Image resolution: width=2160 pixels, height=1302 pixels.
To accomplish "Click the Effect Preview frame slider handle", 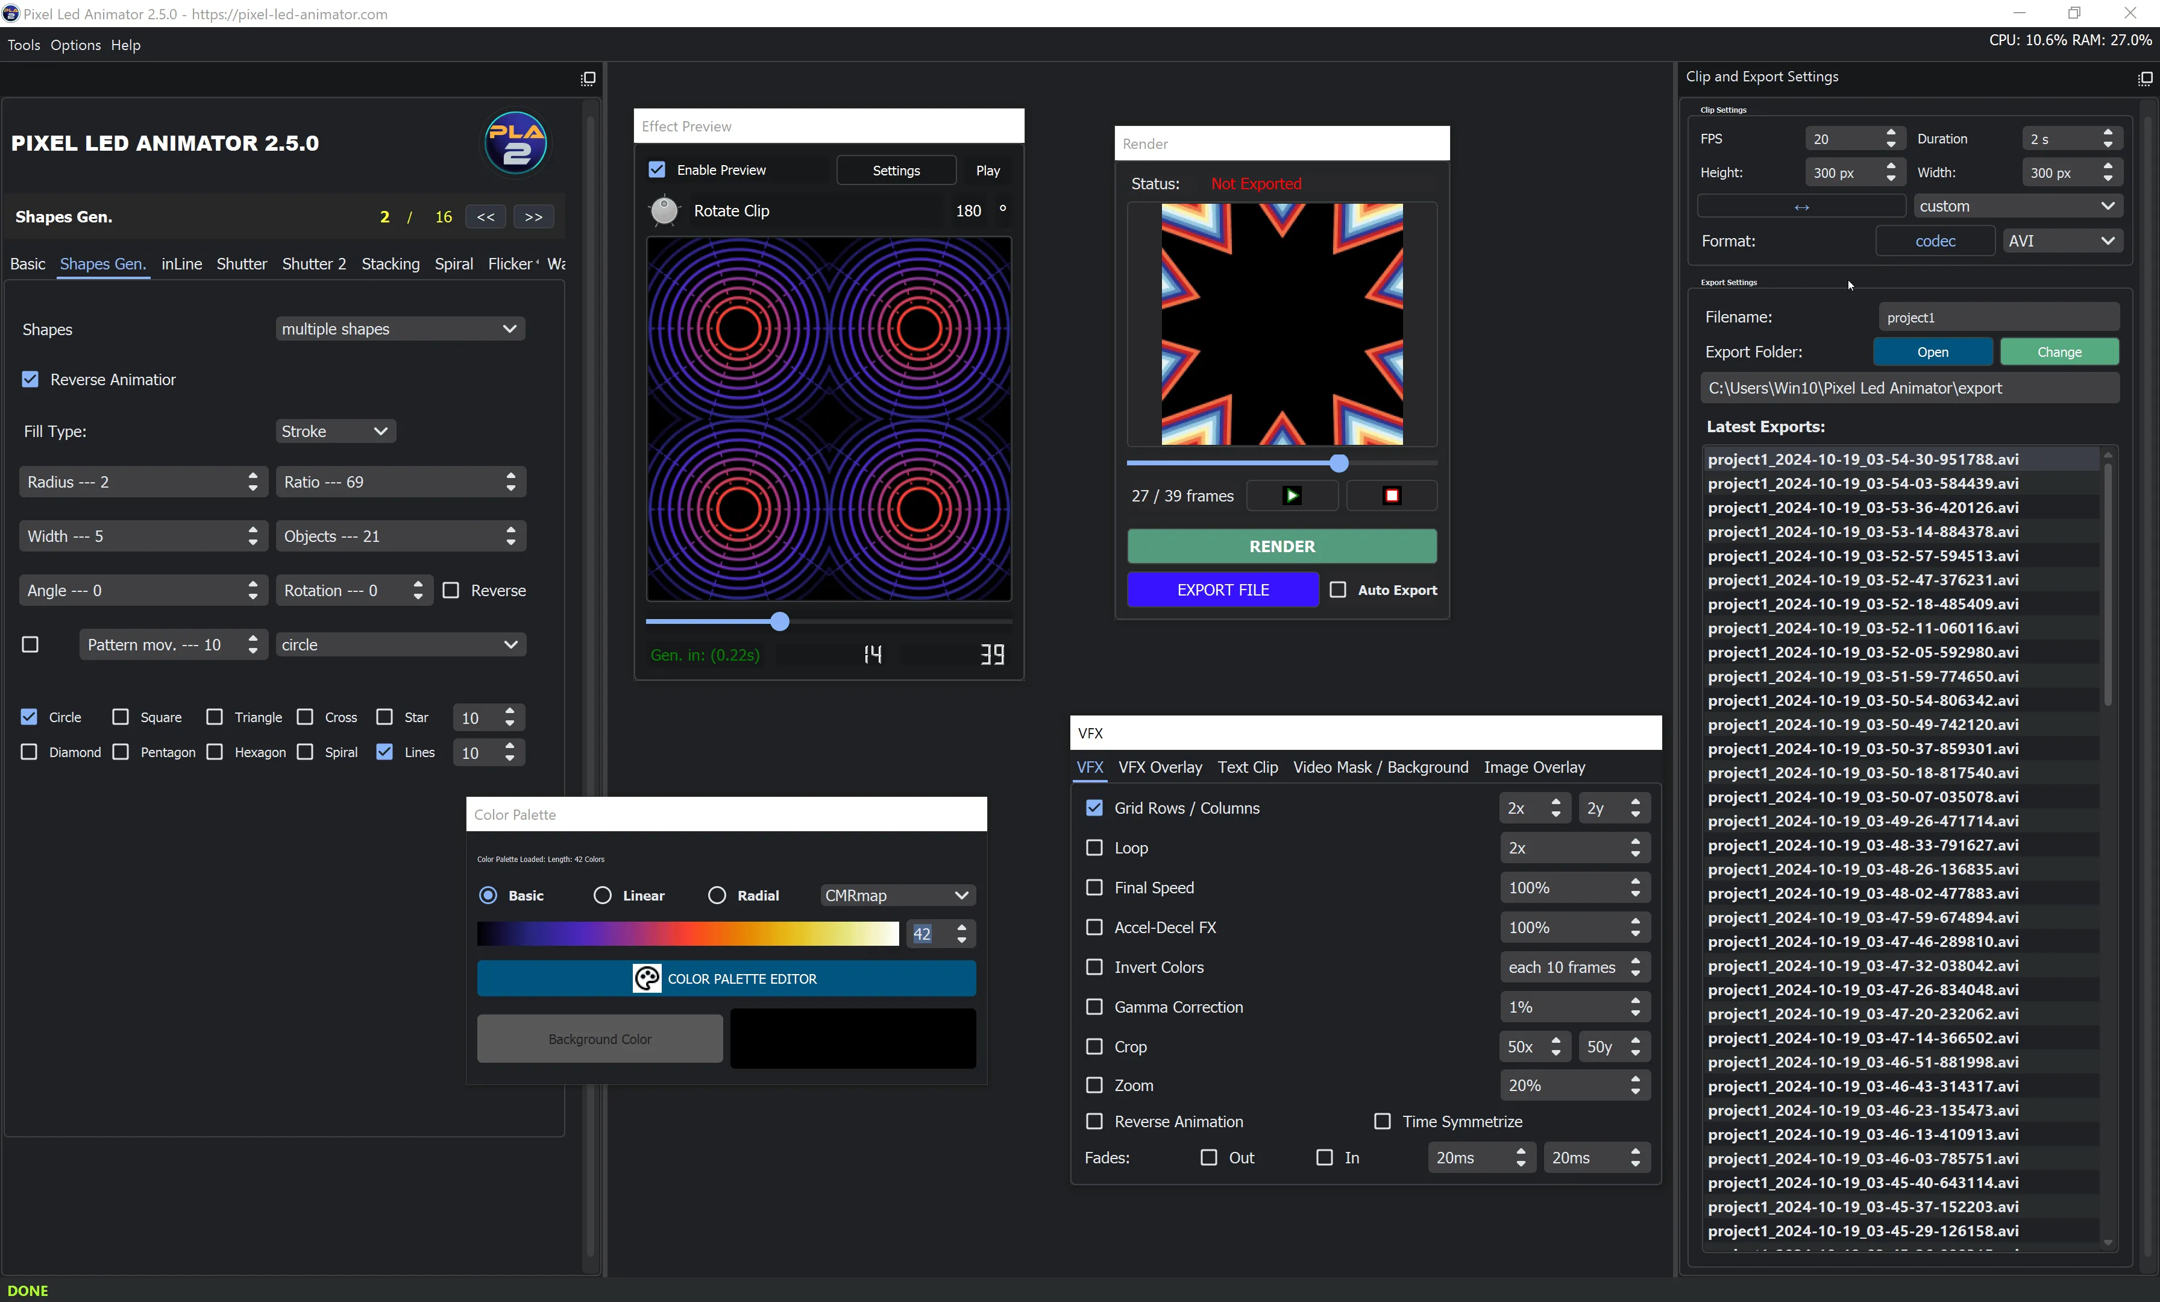I will tap(779, 621).
